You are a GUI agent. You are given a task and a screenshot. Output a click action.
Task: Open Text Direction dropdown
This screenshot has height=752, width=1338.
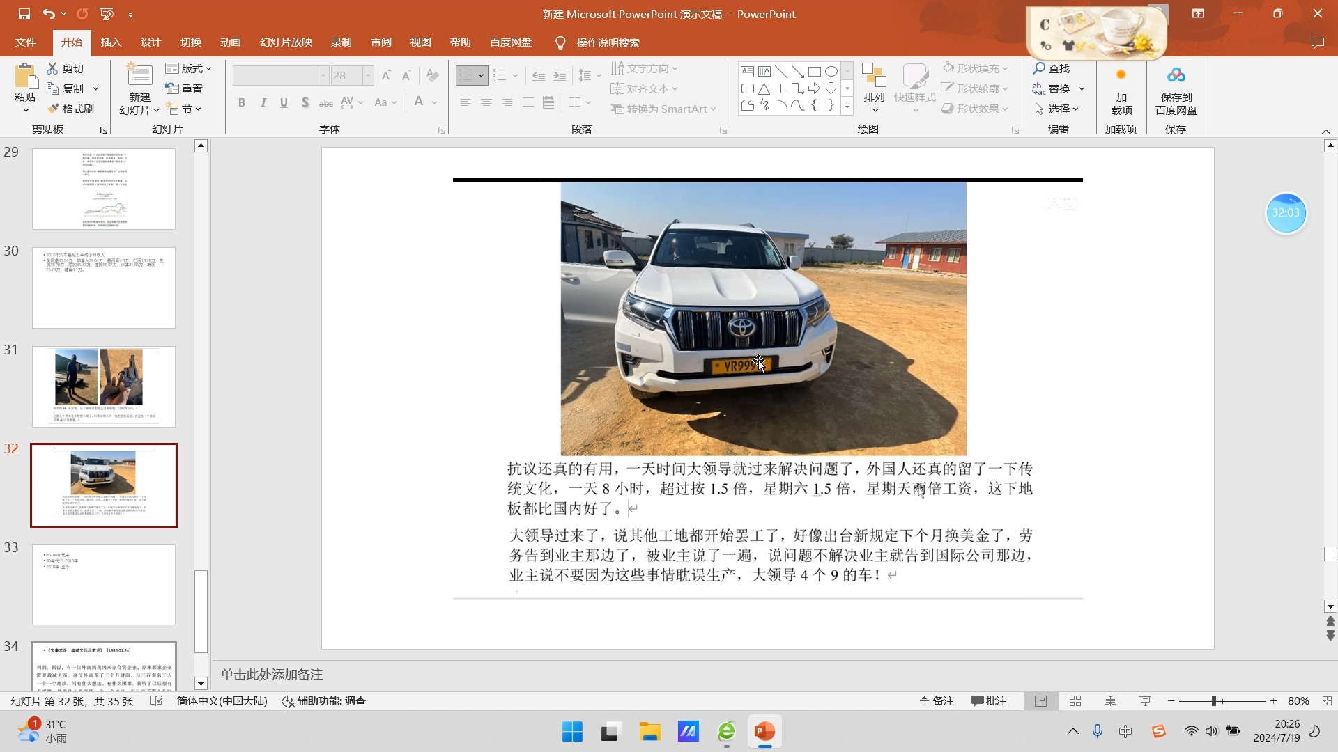point(645,68)
